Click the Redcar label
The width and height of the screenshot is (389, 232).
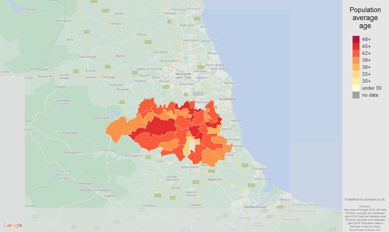[x=285, y=200]
